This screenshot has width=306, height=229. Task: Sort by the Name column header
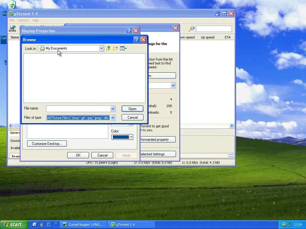click(x=15, y=37)
